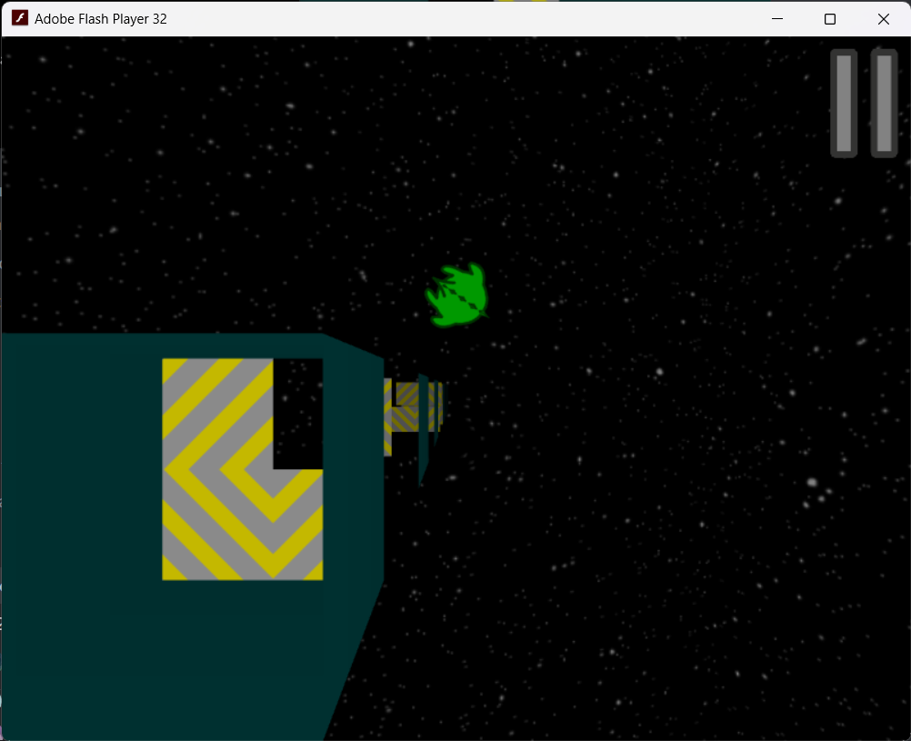Minimize the Flash Player window

point(776,18)
